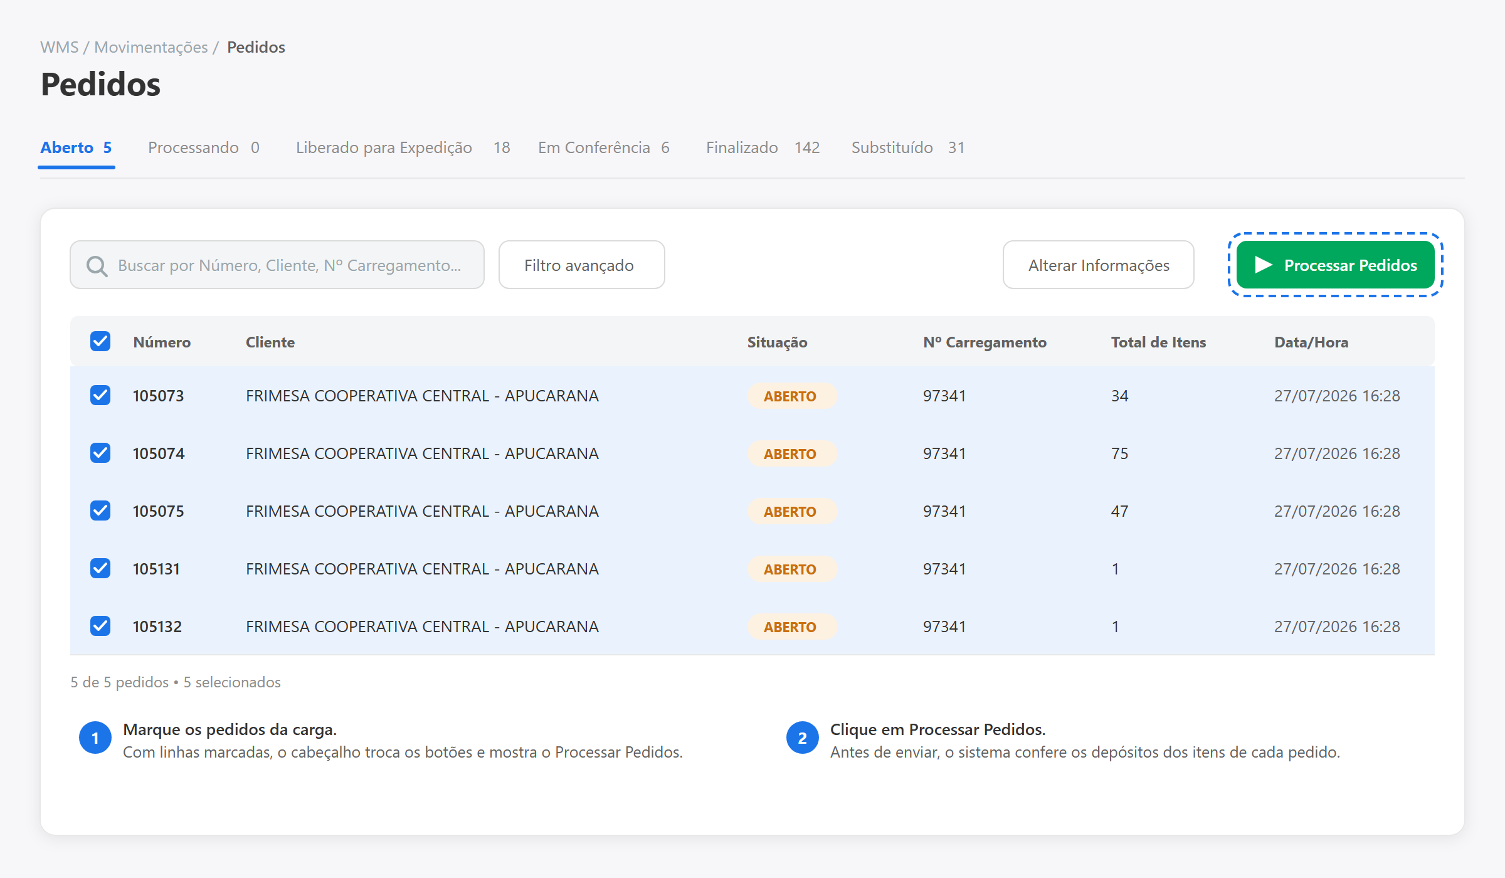Image resolution: width=1505 pixels, height=878 pixels.
Task: Open the Filtro avançado button
Action: [x=582, y=265]
